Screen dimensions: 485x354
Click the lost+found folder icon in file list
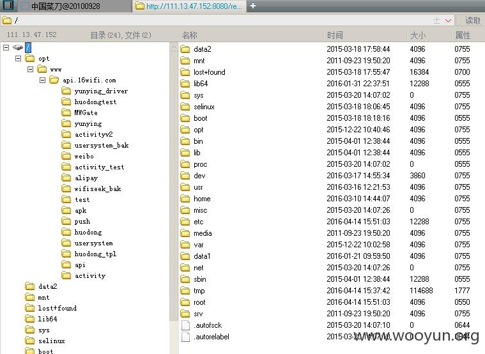click(185, 72)
